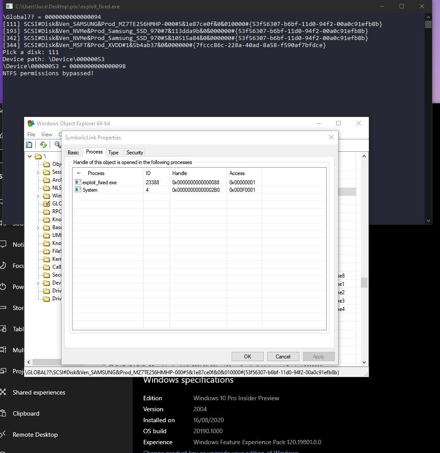Expand the Dev tree folder
The width and height of the screenshot is (440, 453).
click(38, 283)
